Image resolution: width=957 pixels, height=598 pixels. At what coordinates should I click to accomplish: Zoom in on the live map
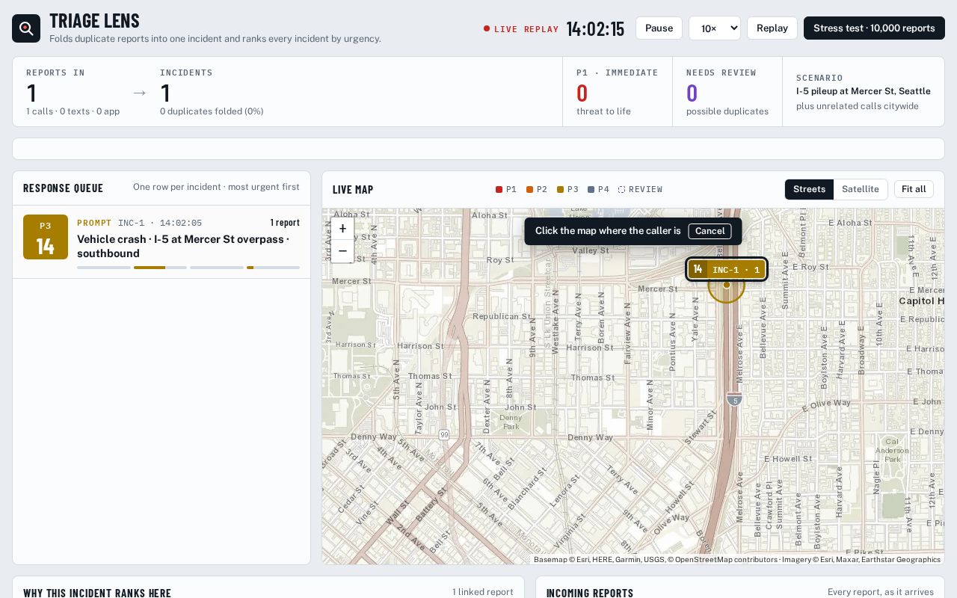(342, 229)
